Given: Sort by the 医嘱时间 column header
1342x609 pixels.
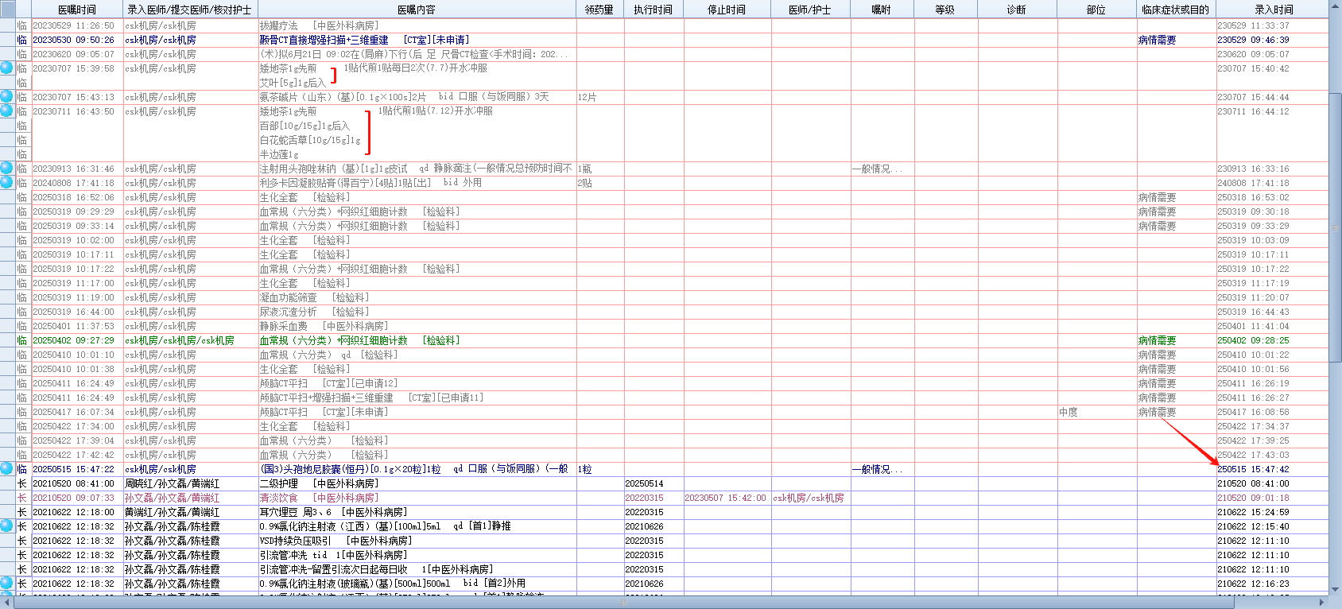Looking at the screenshot, I should coord(77,10).
